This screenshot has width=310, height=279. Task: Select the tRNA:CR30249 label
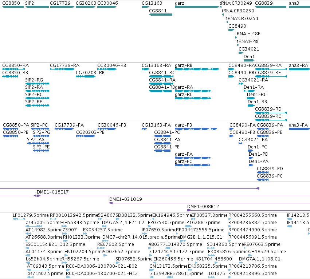(x=236, y=3)
